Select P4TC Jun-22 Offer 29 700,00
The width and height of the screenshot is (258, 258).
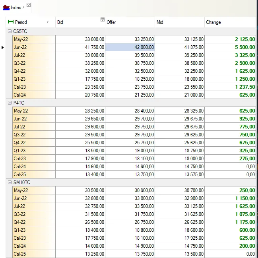coord(130,118)
